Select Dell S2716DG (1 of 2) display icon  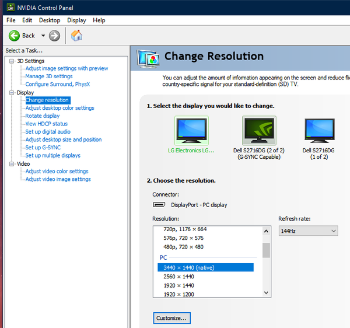tap(320, 131)
